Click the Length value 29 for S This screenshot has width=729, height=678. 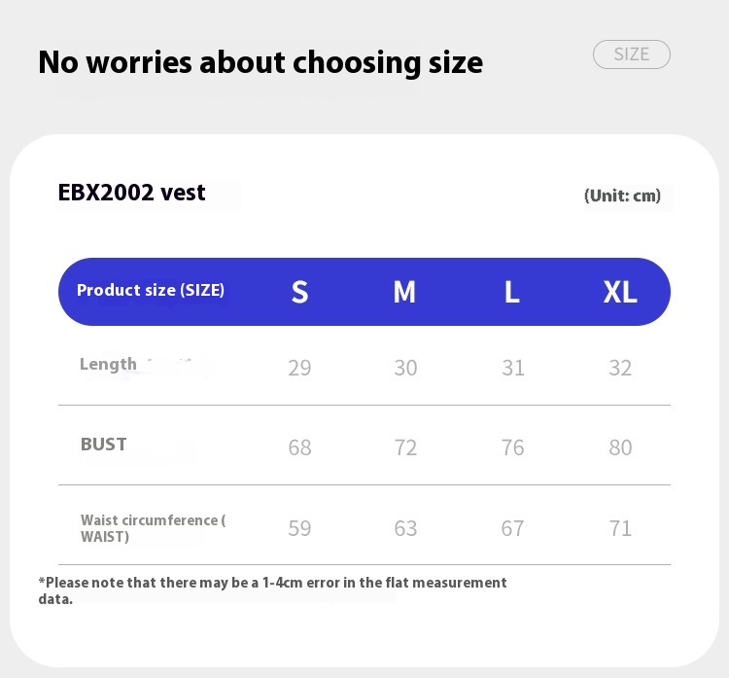(299, 368)
